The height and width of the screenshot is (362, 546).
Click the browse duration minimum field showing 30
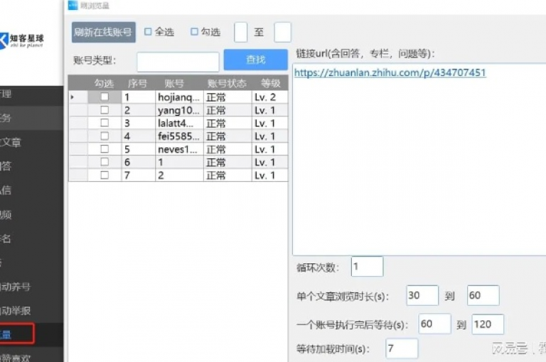(x=422, y=295)
